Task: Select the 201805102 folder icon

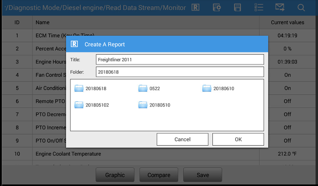Action: (79, 105)
